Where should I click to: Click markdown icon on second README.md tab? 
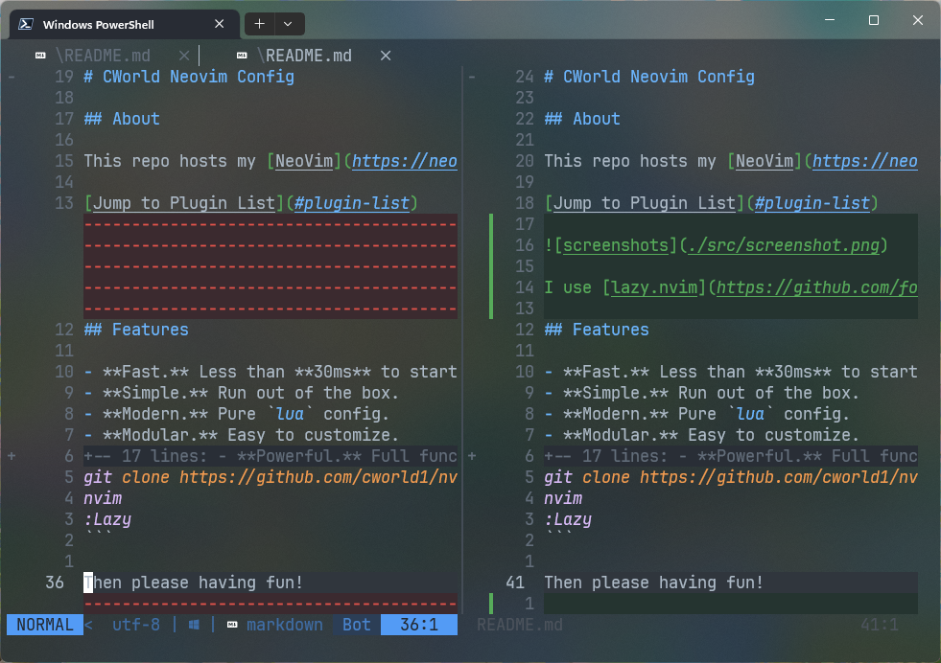(242, 56)
